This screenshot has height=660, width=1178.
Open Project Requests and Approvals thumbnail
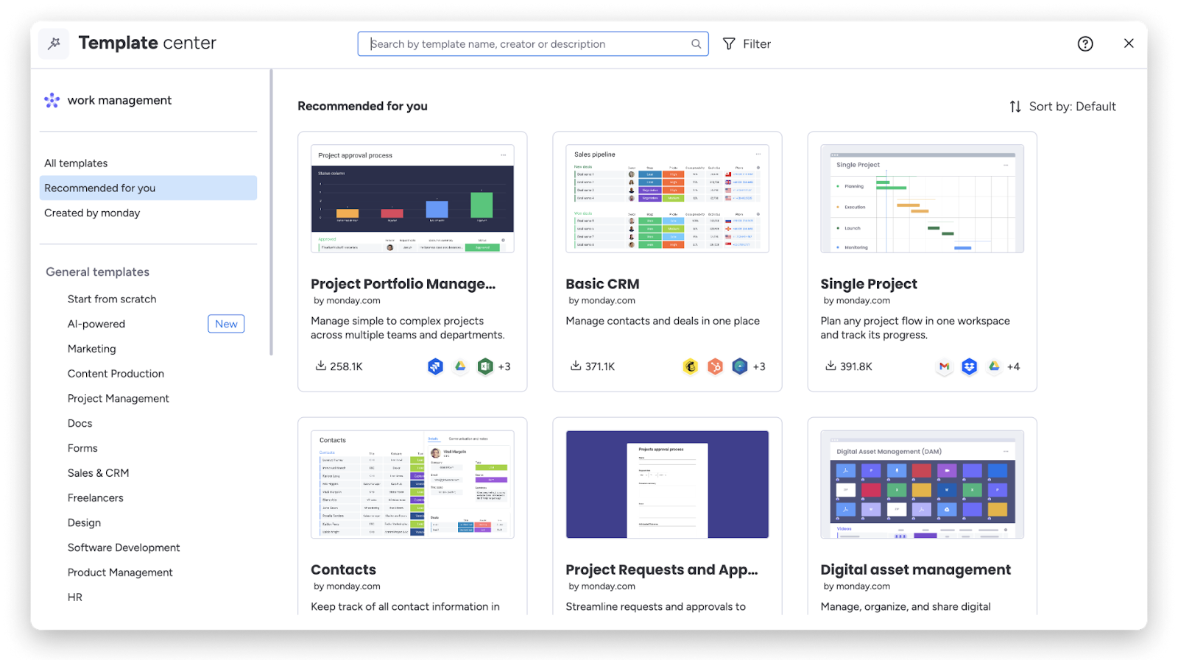tap(667, 484)
